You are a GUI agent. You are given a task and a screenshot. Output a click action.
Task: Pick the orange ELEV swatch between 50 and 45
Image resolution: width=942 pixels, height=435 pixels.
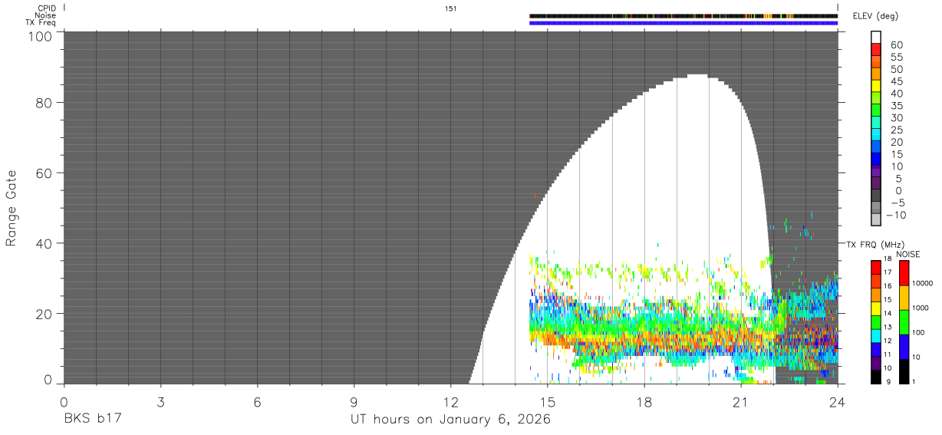[876, 74]
